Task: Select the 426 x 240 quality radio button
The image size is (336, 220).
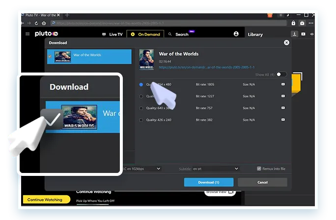Action: (x=141, y=120)
